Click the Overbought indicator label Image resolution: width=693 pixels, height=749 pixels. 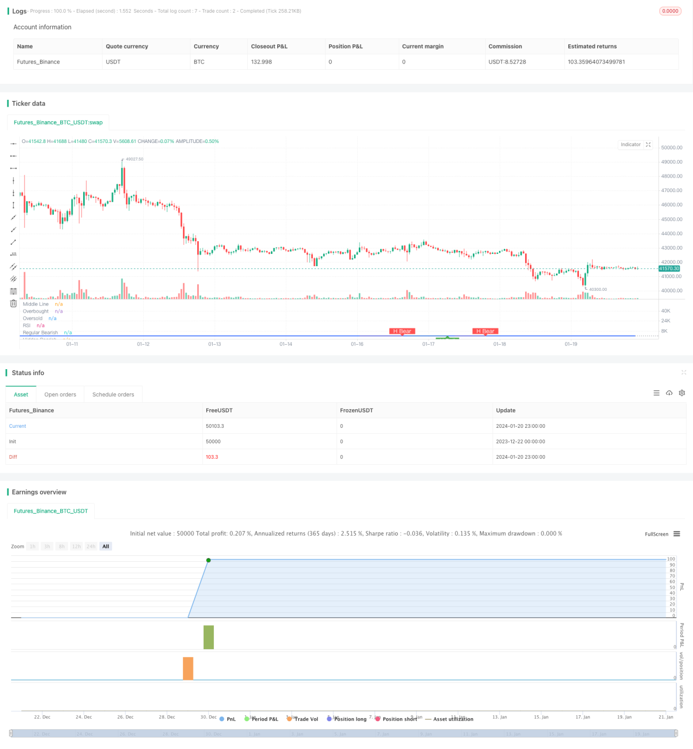pos(36,311)
